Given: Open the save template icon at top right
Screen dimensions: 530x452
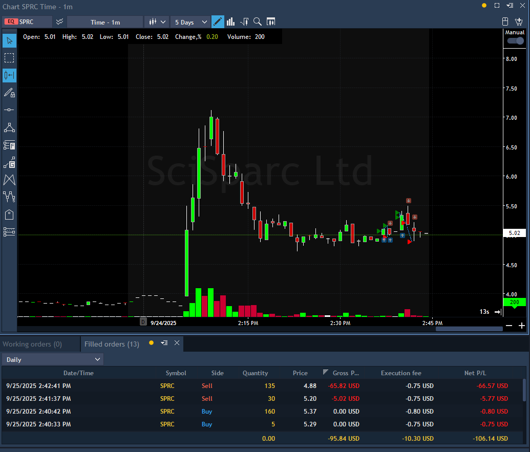Looking at the screenshot, I should coord(505,22).
